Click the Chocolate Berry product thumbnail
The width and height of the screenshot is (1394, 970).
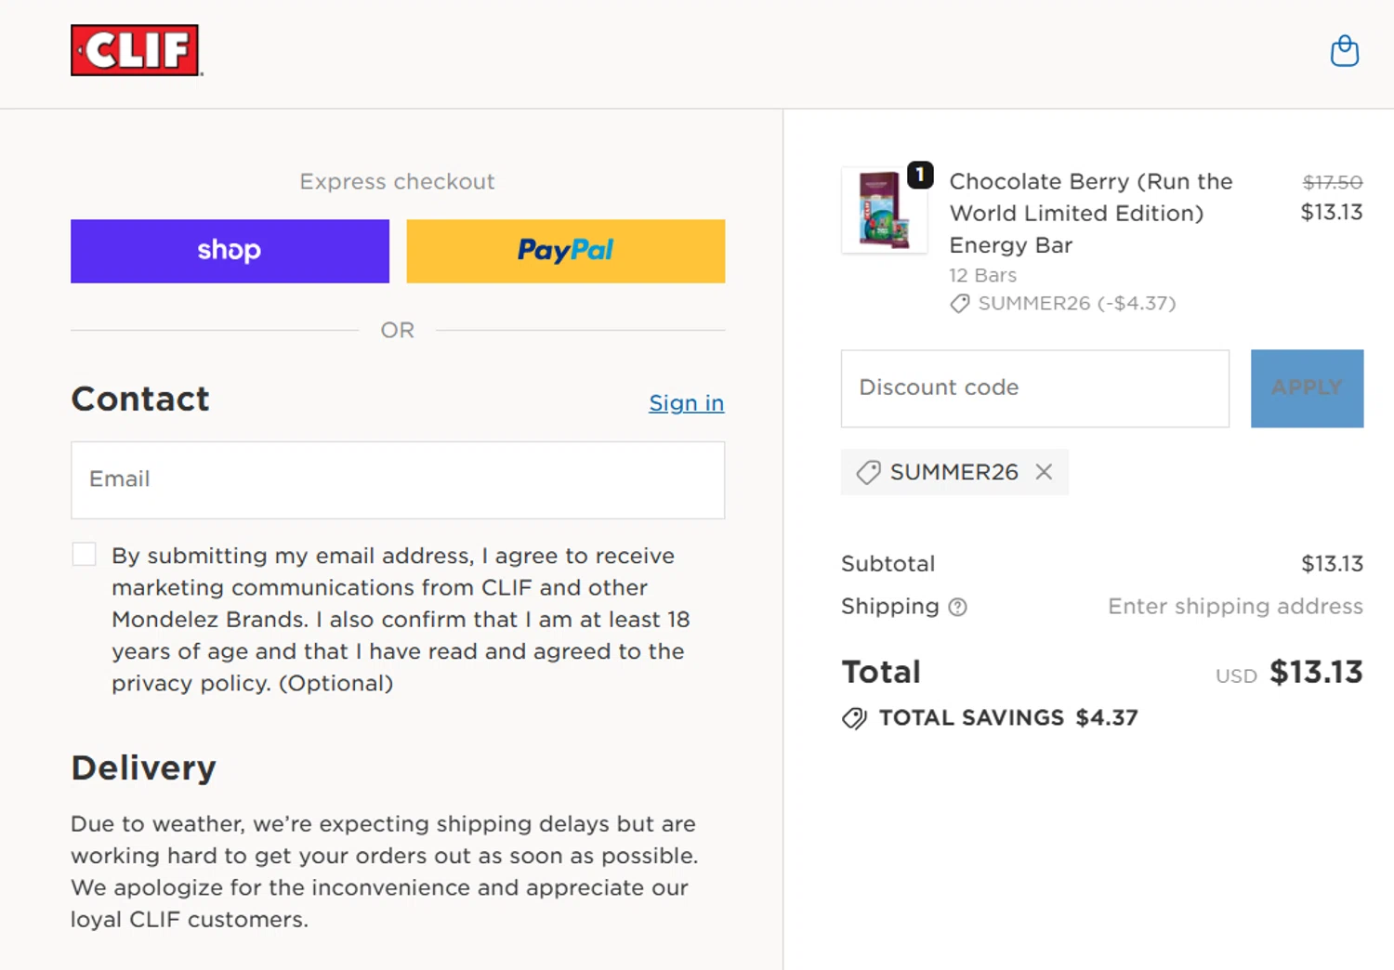coord(884,210)
